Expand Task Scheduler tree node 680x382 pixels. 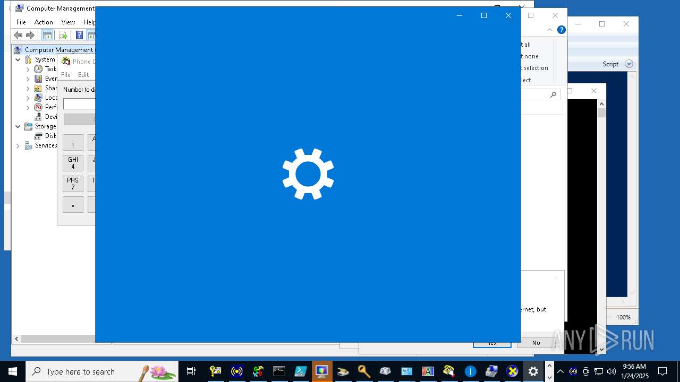(28, 69)
